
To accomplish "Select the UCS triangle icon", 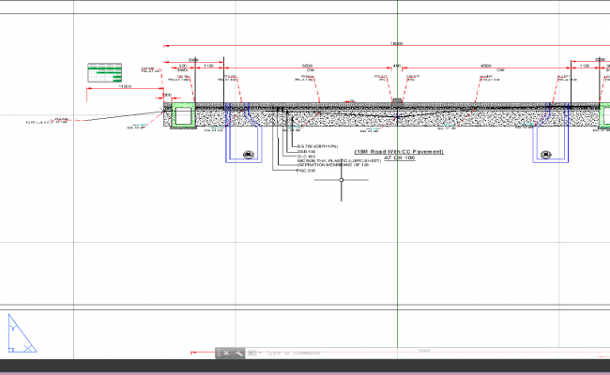I will coord(23,335).
